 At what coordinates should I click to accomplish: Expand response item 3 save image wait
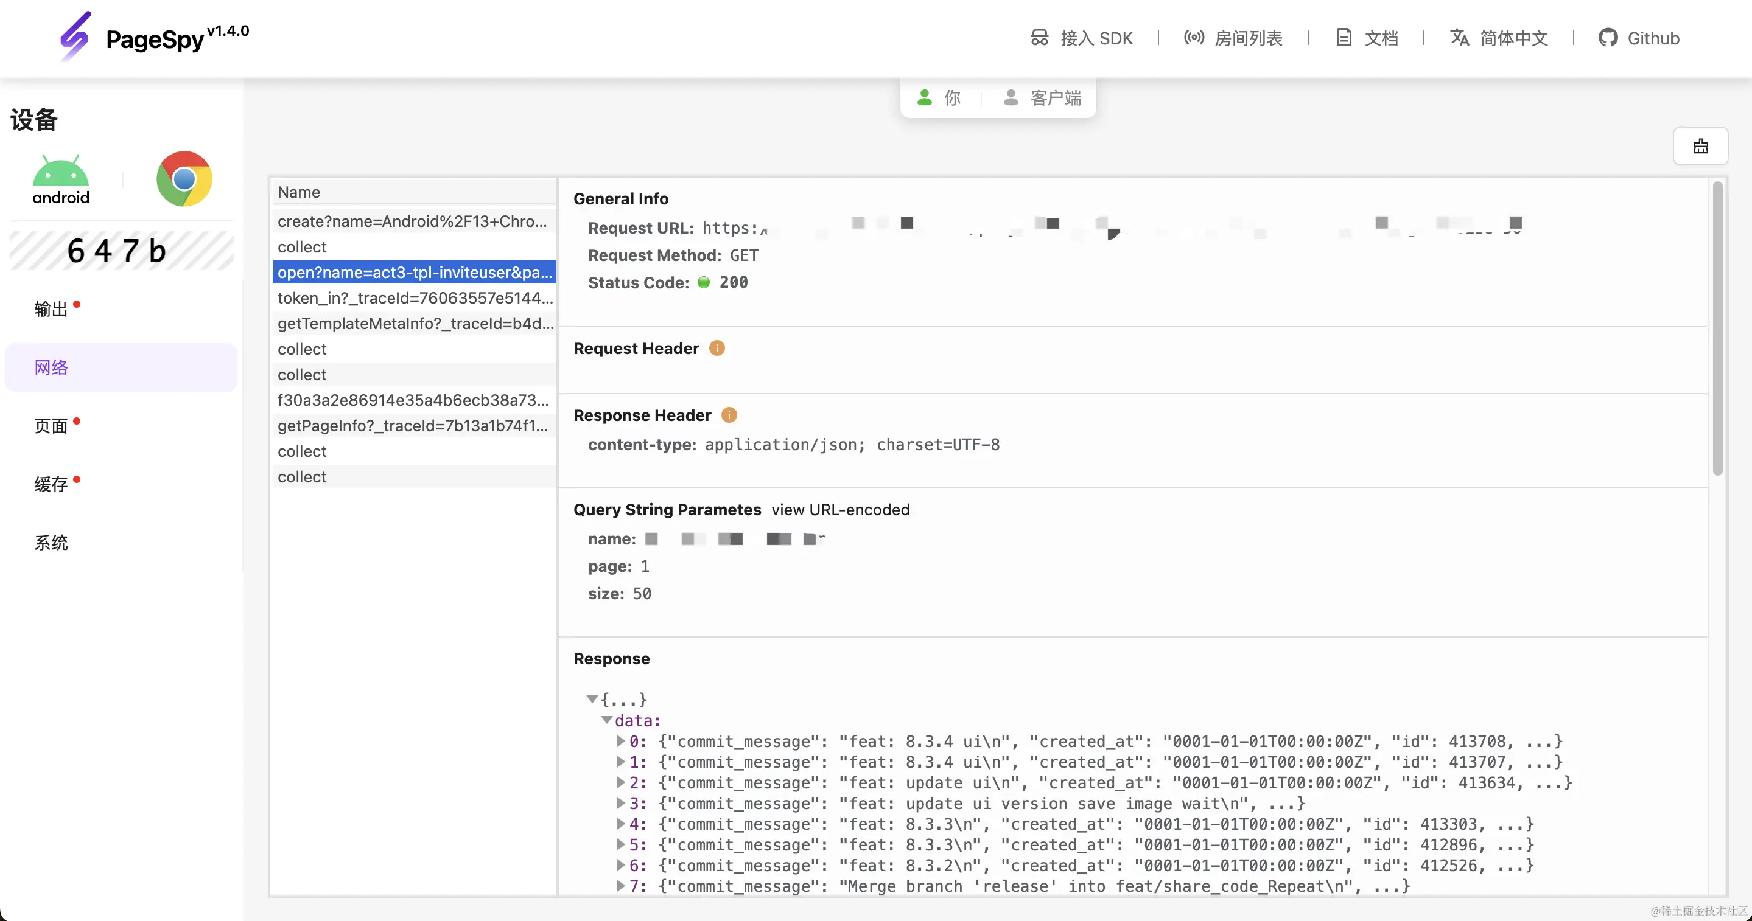620,803
